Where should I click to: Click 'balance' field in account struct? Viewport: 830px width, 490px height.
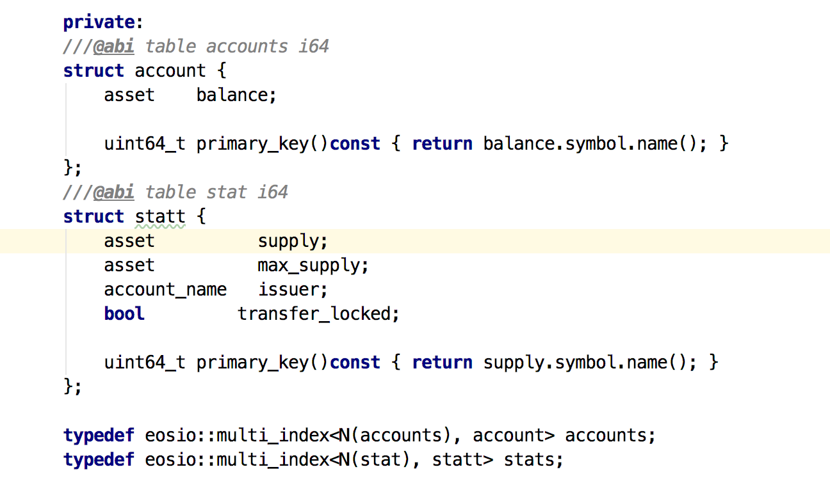[x=232, y=95]
